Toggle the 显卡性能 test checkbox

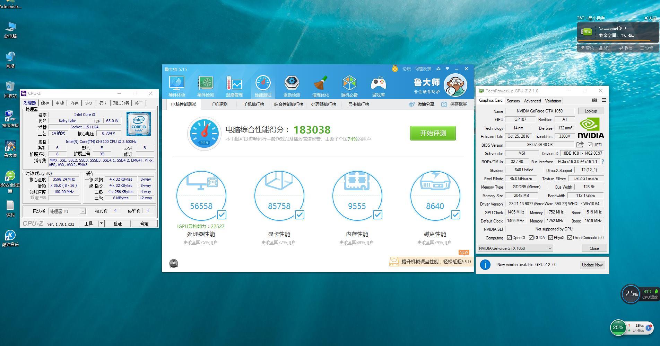point(299,215)
